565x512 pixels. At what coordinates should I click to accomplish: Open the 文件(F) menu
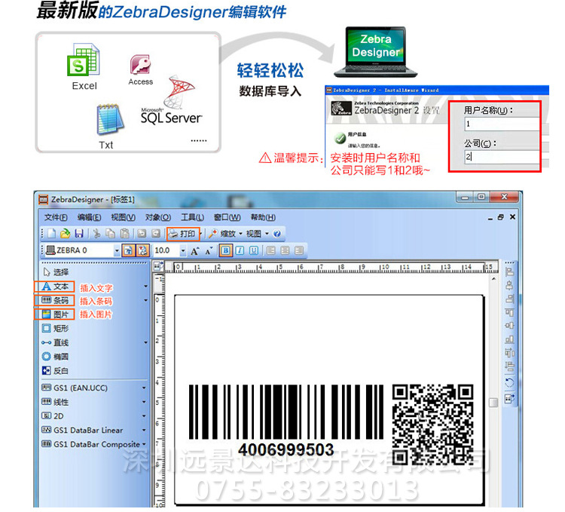[56, 217]
